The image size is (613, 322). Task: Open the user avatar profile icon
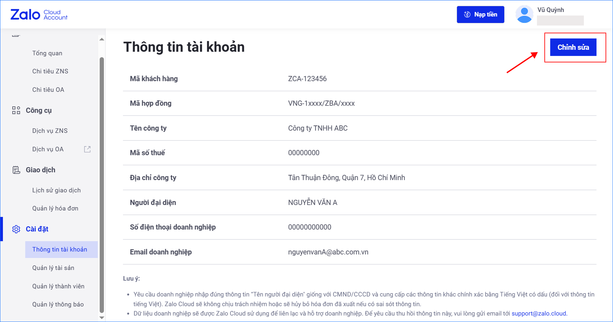point(524,14)
